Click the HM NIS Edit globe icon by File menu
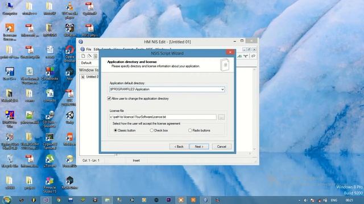 click(x=82, y=49)
